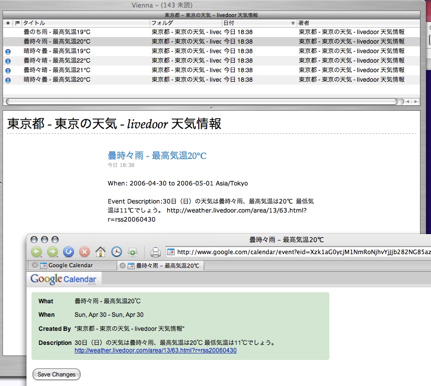Viewport: 431px width, 386px height.
Task: Click Save Changes button
Action: [x=57, y=374]
